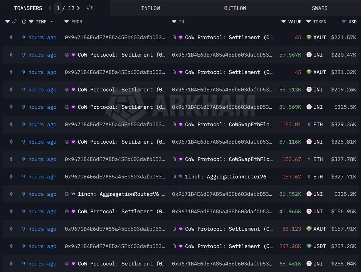Click the value 86.569K
Screen dimensions: 361x272
pyautogui.click(x=290, y=107)
